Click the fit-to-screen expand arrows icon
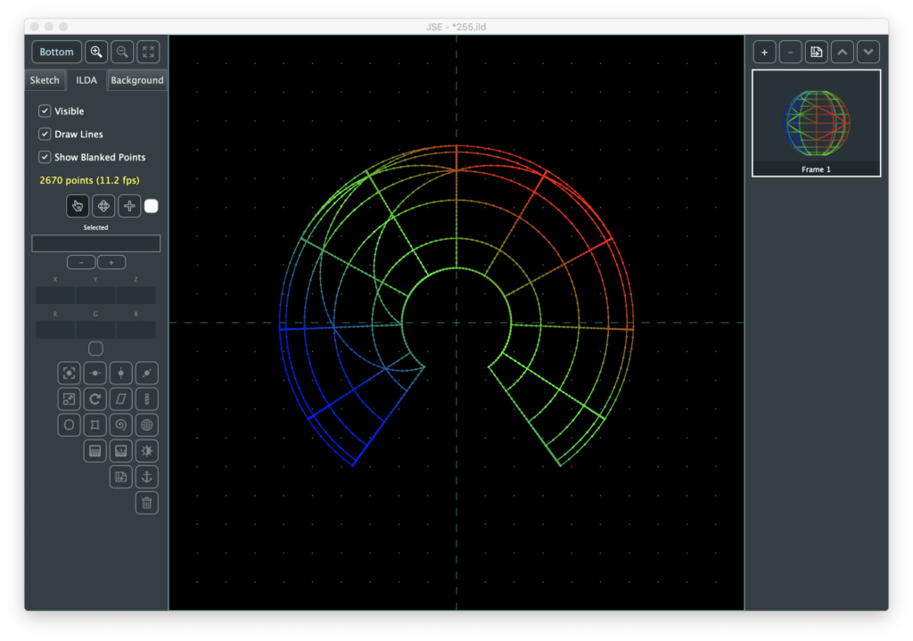The width and height of the screenshot is (913, 641). coord(148,52)
